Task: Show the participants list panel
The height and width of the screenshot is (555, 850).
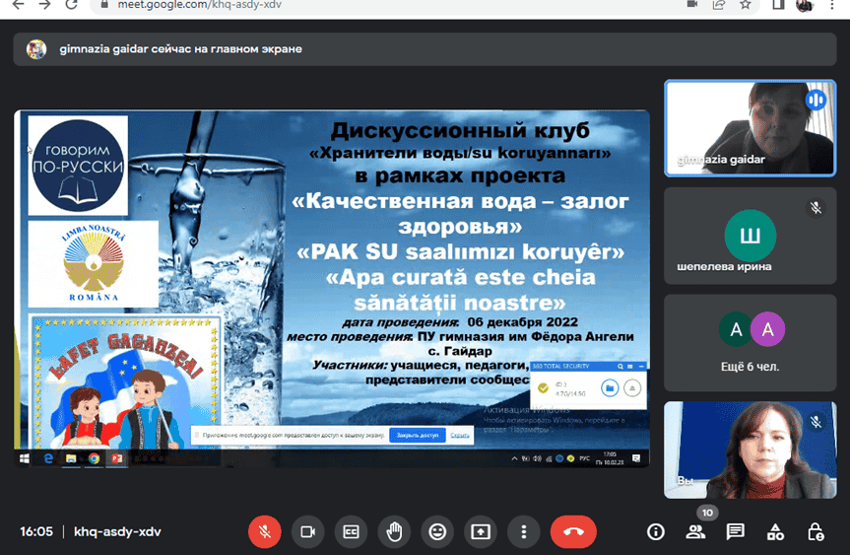Action: pos(695,531)
